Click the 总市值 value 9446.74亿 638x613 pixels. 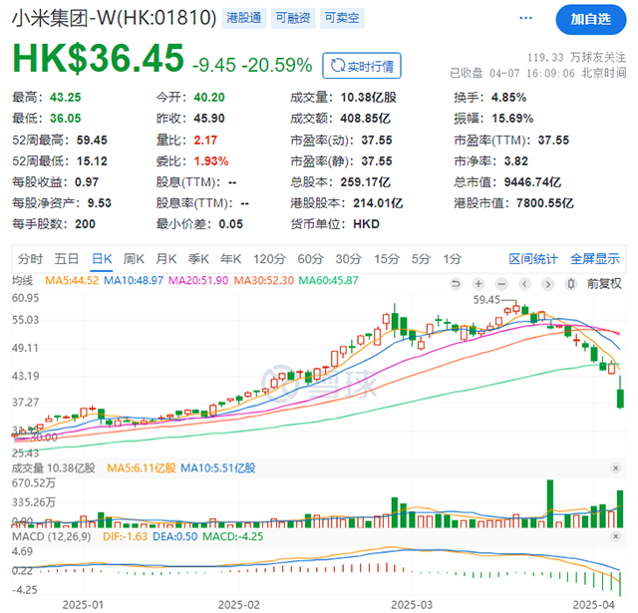click(532, 181)
